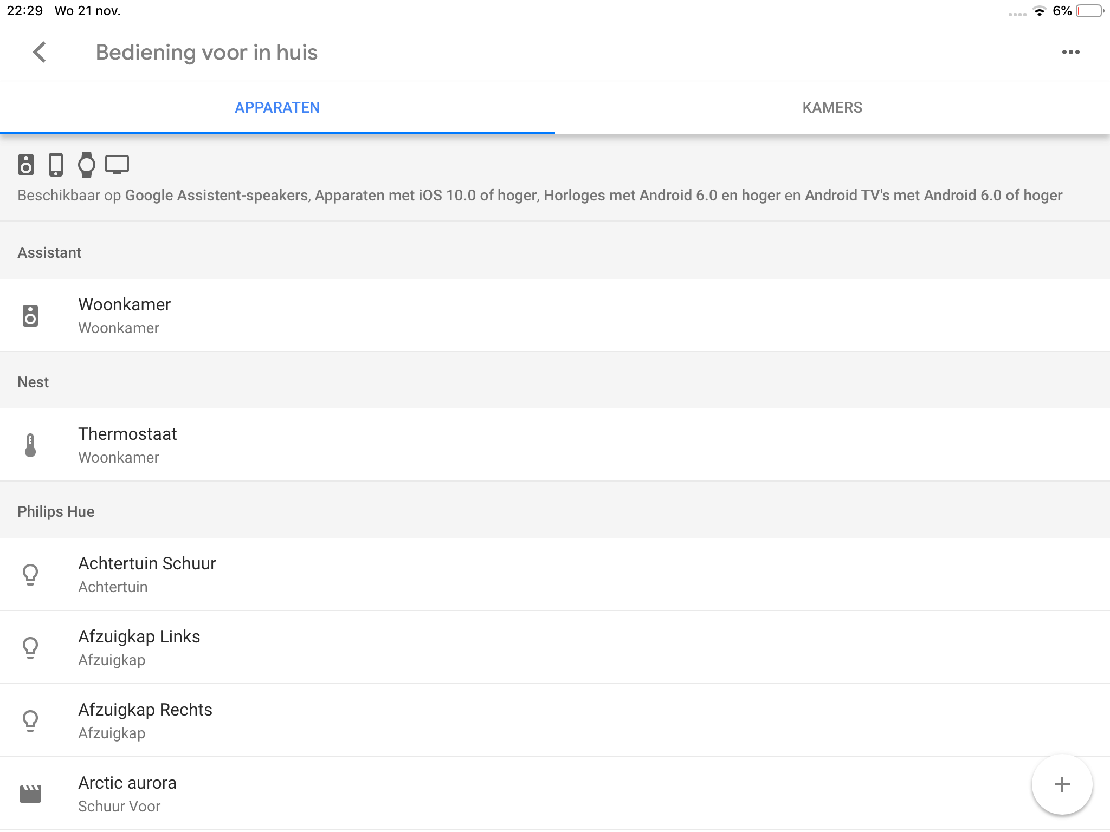Open the three-dot more options menu
The width and height of the screenshot is (1110, 832).
click(1070, 53)
